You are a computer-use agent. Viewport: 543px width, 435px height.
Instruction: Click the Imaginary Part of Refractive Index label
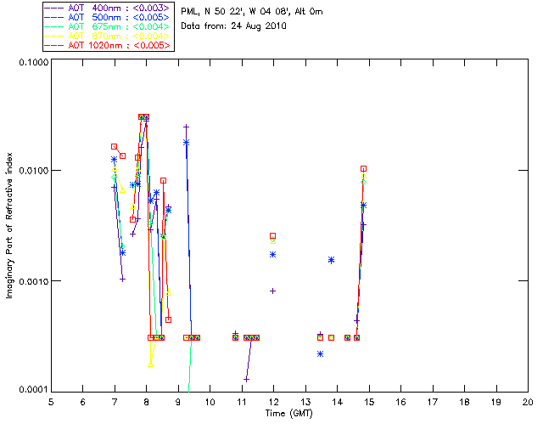[x=9, y=225]
